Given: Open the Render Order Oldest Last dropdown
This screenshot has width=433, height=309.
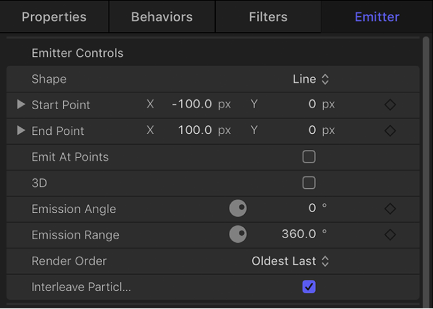Looking at the screenshot, I should point(290,261).
